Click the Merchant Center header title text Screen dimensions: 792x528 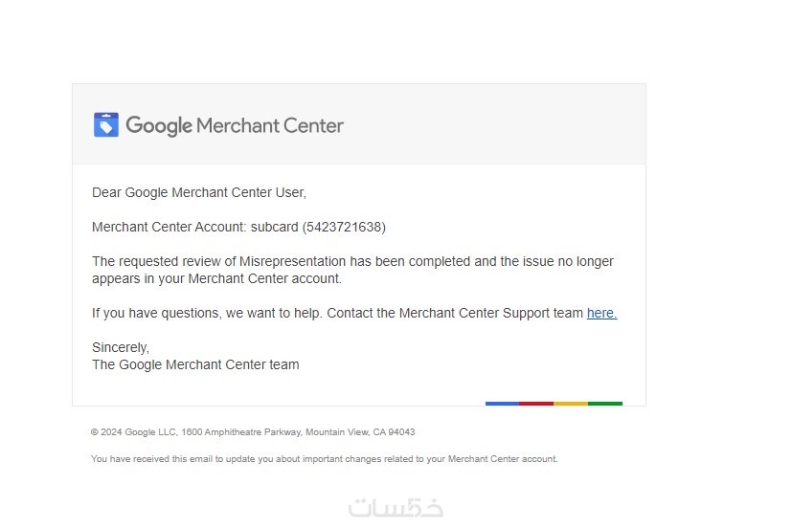pyautogui.click(x=270, y=125)
